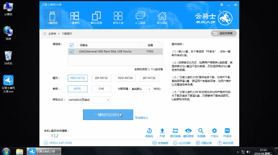Switch to 备份/还原 tab
Image resolution: width=278 pixels, height=155 pixels.
(96, 18)
